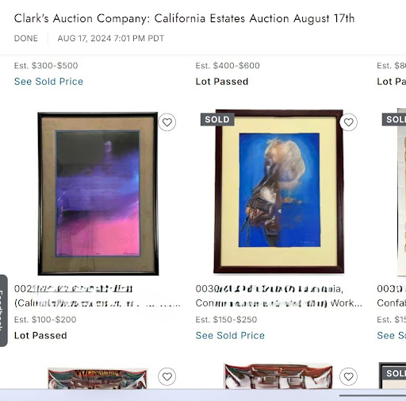Open the bottom-left colorful poster thumbnail
The image size is (406, 401).
pyautogui.click(x=98, y=379)
